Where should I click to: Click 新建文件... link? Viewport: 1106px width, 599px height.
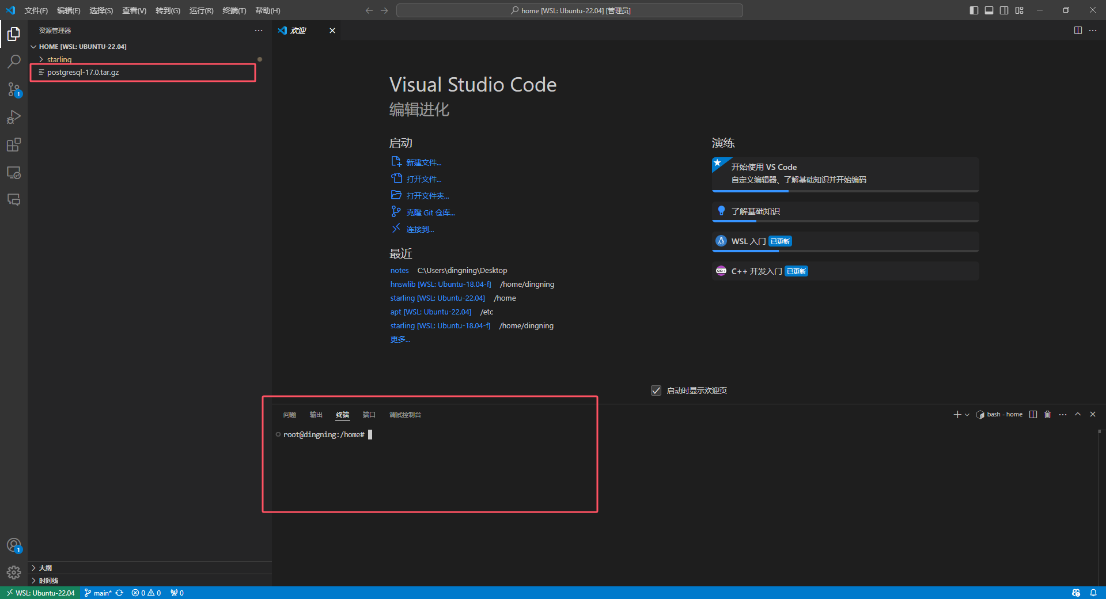(424, 162)
